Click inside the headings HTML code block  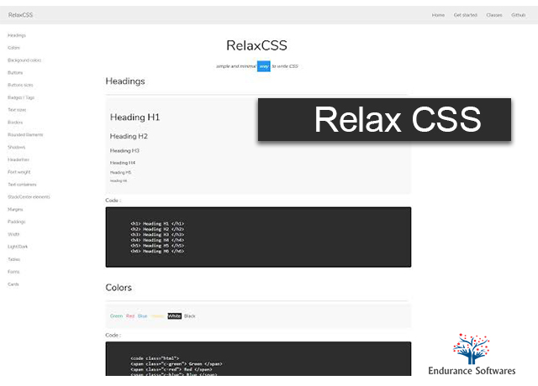(258, 237)
